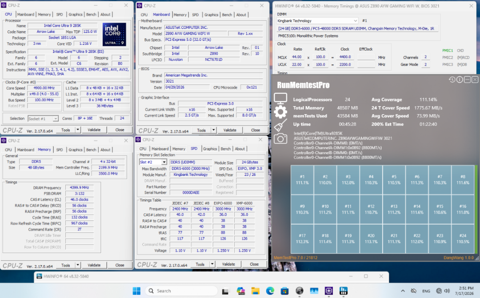Click the CAS# Latency value 46.0 clocks
This screenshot has height=298, width=480.
point(79,199)
